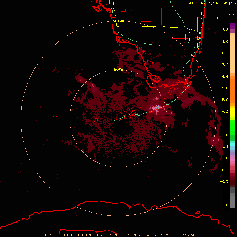Click the 3.4 scale value
This screenshot has height=237, width=237.
pos(225,123)
